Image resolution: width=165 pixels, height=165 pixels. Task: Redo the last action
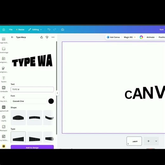pos(55,30)
